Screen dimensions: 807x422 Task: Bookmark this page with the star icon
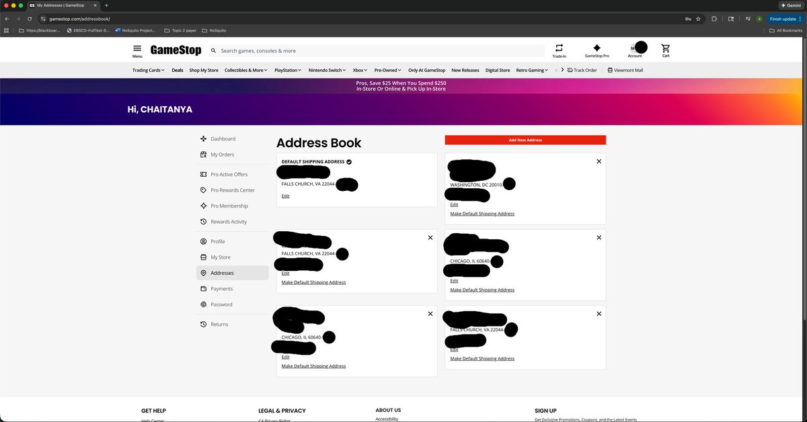[x=699, y=19]
